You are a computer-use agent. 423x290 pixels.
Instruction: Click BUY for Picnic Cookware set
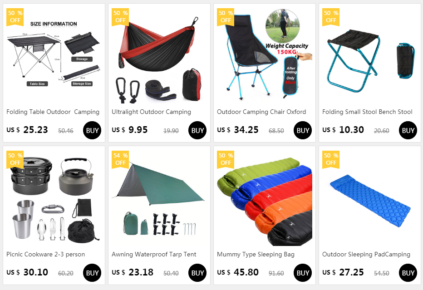click(x=92, y=273)
